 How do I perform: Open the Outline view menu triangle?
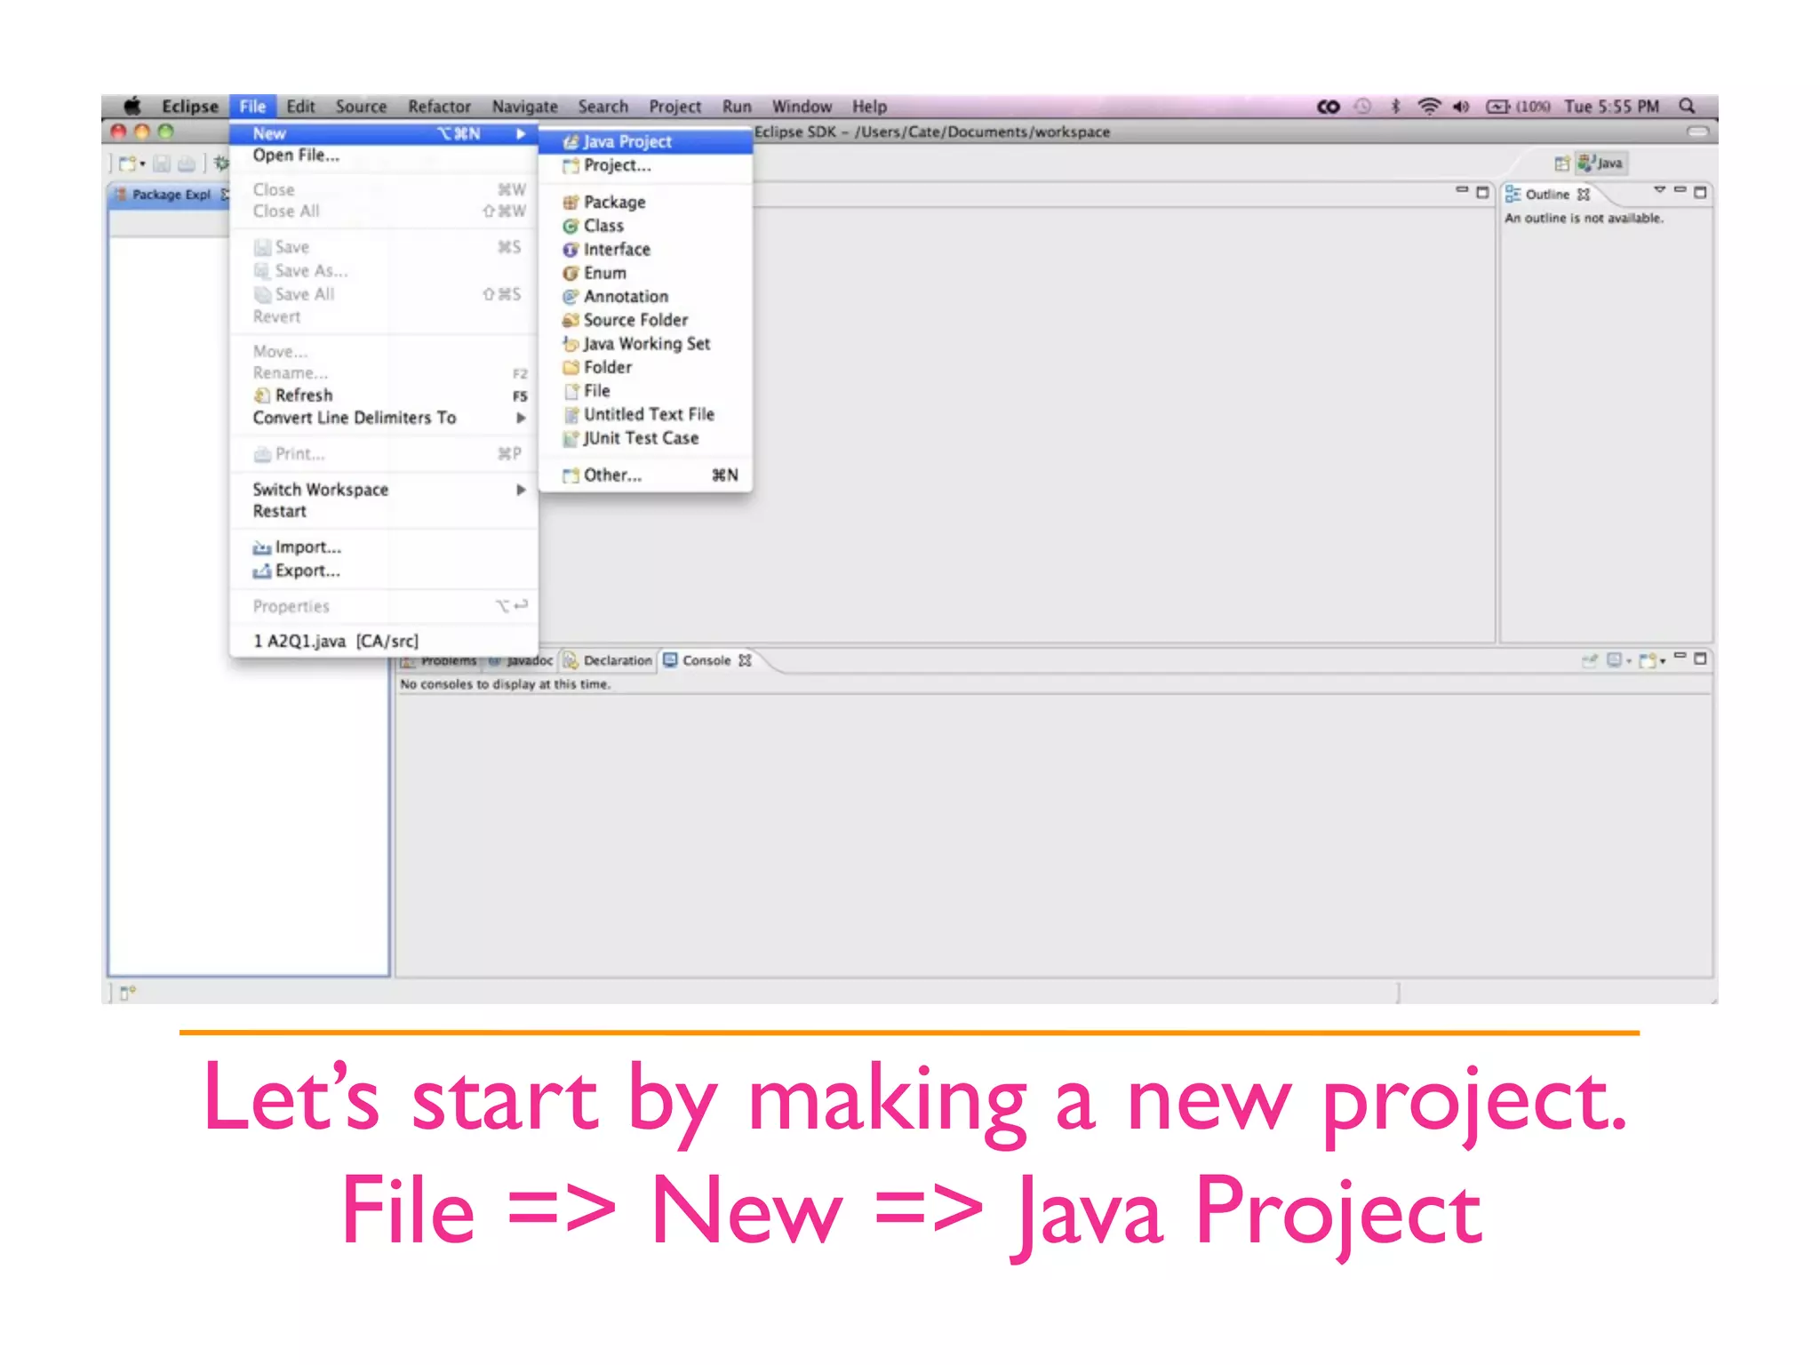click(1658, 190)
